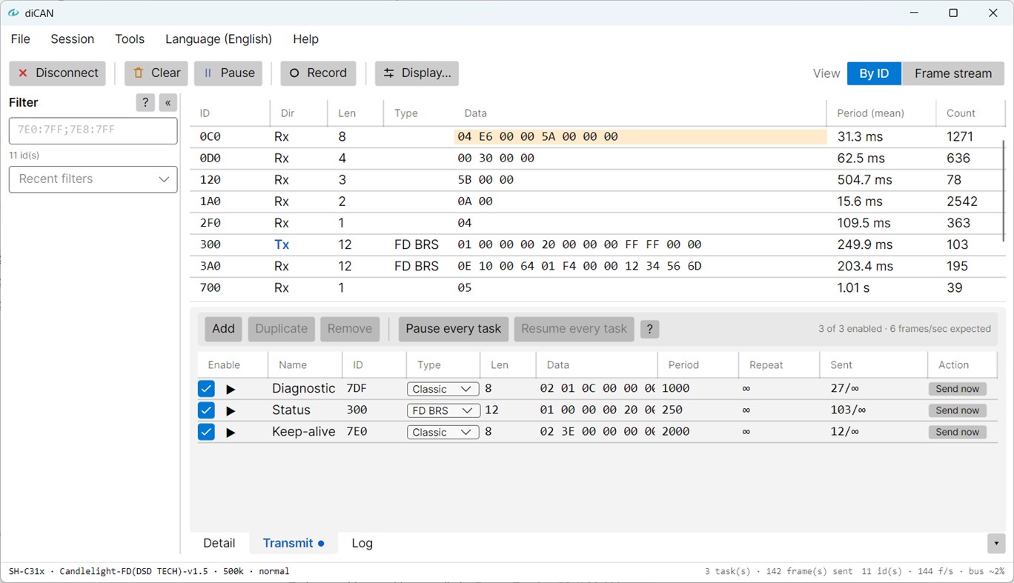Switch to the Transmit tab
The width and height of the screenshot is (1014, 583).
coord(294,543)
